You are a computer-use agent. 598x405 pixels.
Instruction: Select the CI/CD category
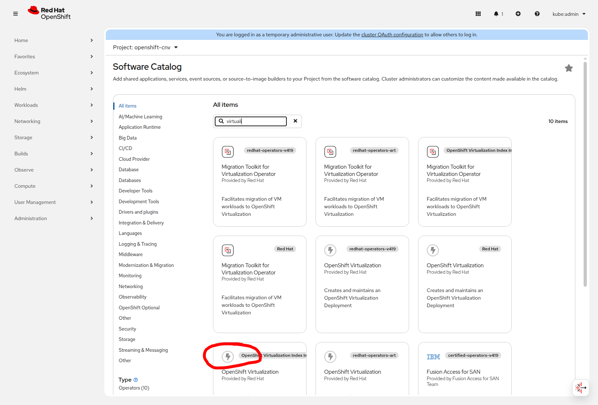[126, 148]
